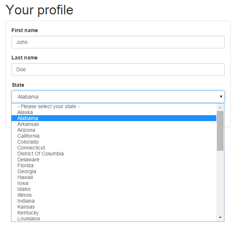Select Louisiana at the list bottom
The width and height of the screenshot is (237, 230).
click(x=114, y=219)
